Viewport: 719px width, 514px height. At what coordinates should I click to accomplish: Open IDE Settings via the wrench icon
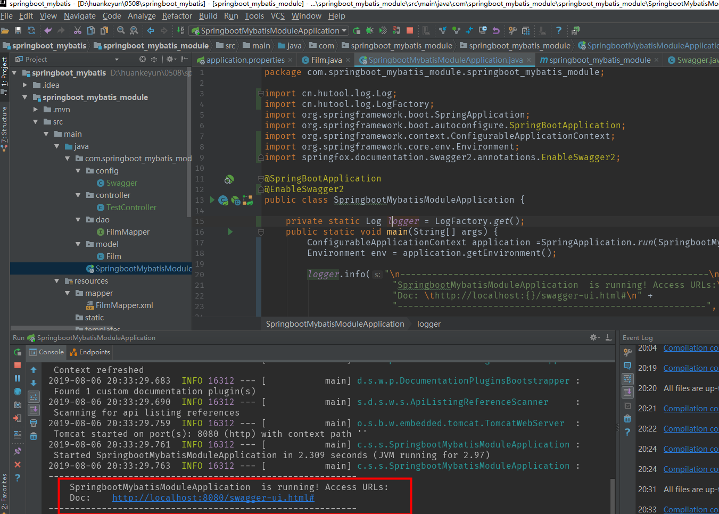(x=511, y=30)
